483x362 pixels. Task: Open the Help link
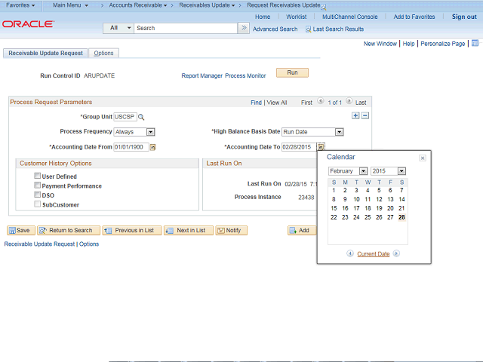tap(408, 44)
